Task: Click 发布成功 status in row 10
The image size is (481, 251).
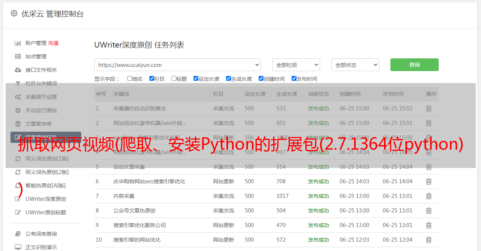Action: (319, 240)
